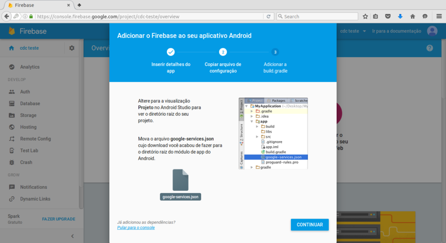Open the cdc teste project dropdown
Screen dimensions: 446x243
353,31
